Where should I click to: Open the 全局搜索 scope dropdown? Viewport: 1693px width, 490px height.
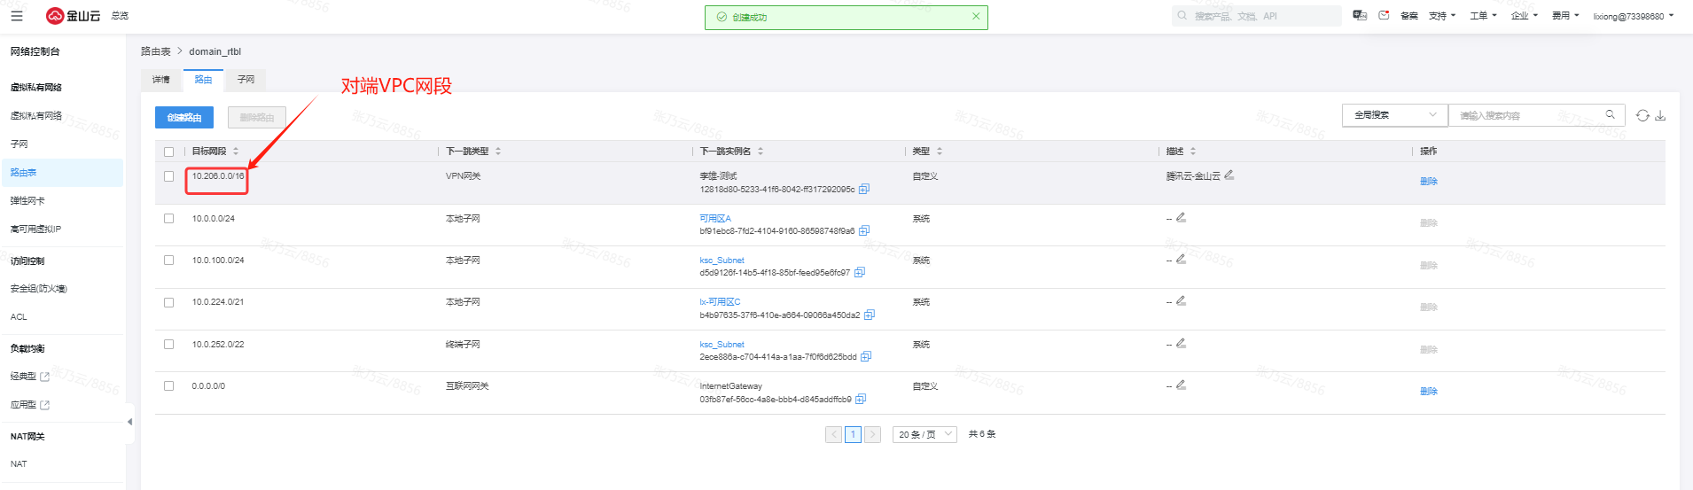[1394, 115]
